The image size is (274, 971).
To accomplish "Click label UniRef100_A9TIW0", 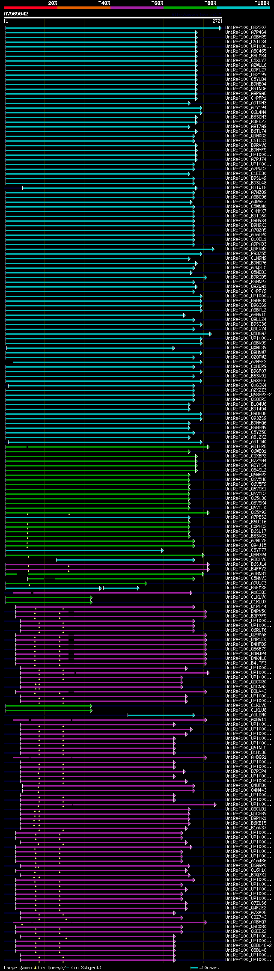I will [x=246, y=442].
